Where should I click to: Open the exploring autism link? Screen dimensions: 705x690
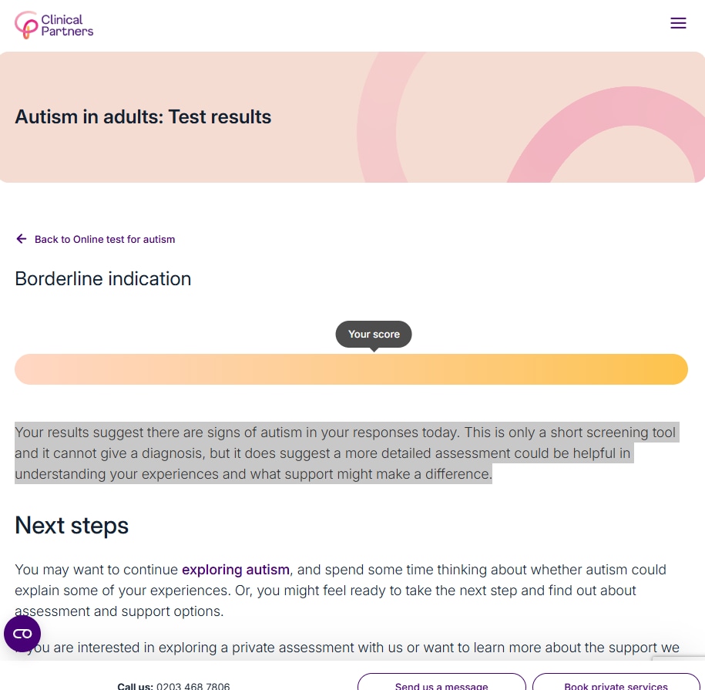coord(236,571)
